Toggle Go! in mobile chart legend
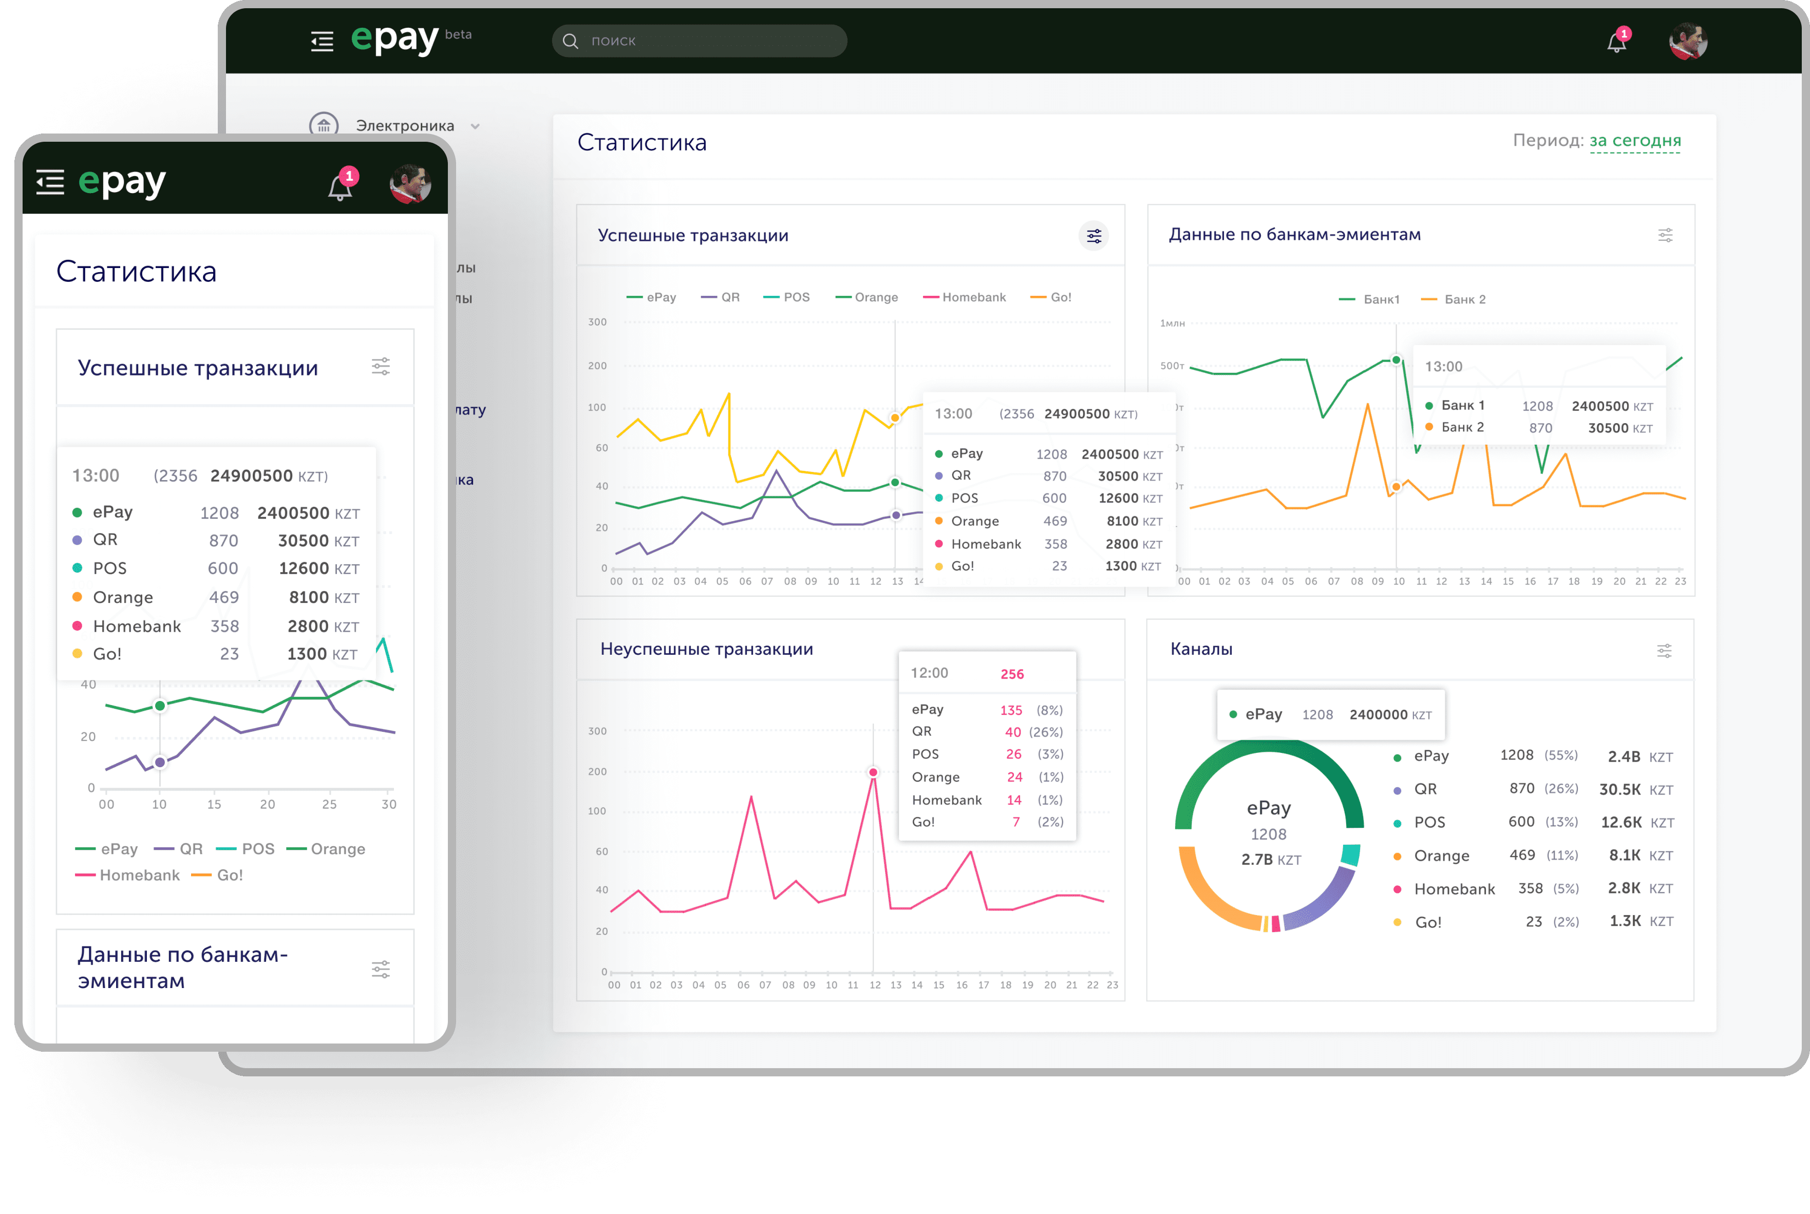1810x1214 pixels. coord(218,875)
